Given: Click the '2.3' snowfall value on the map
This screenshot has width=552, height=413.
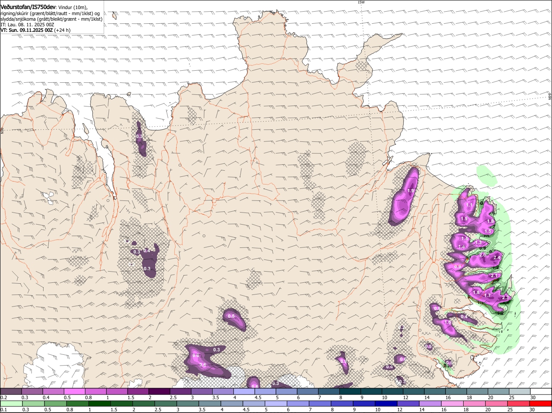Looking at the screenshot, I should pos(506,298).
